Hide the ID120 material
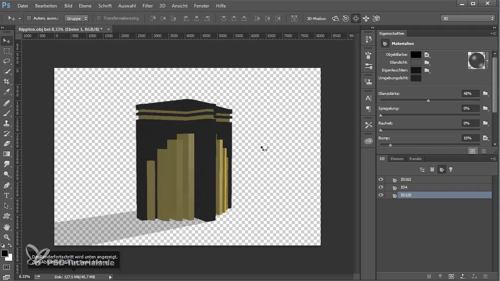Image resolution: width=500 pixels, height=281 pixels. (381, 195)
